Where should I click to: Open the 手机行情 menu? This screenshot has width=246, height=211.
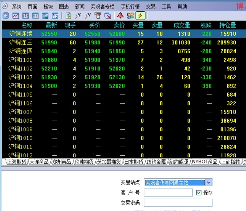coord(130,7)
